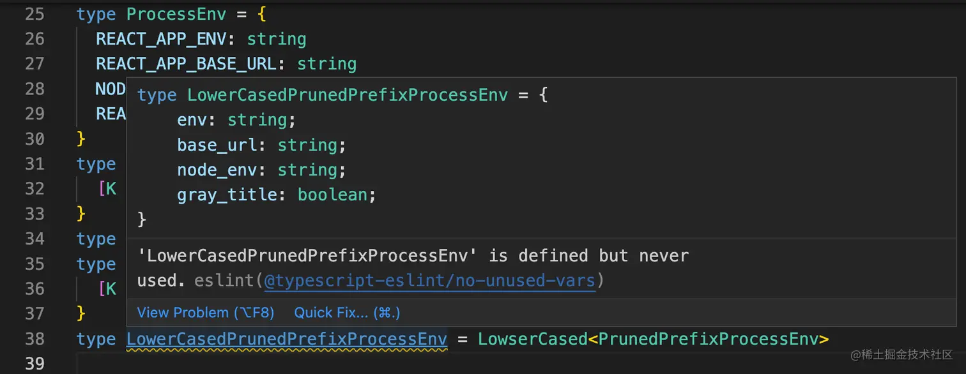This screenshot has width=966, height=374.
Task: Open the Quick Fix action
Action: click(x=347, y=313)
